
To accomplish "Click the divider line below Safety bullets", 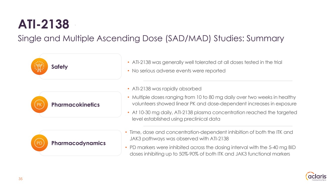I will (x=217, y=81).
